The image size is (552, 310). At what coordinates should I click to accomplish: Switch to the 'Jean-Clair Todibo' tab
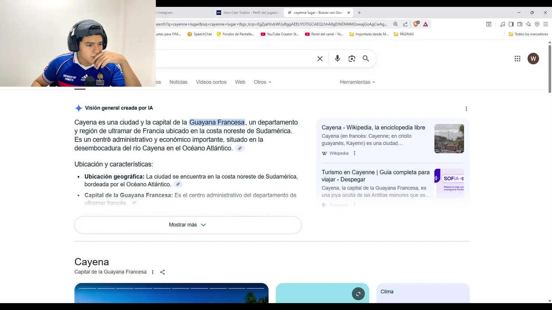tap(248, 12)
